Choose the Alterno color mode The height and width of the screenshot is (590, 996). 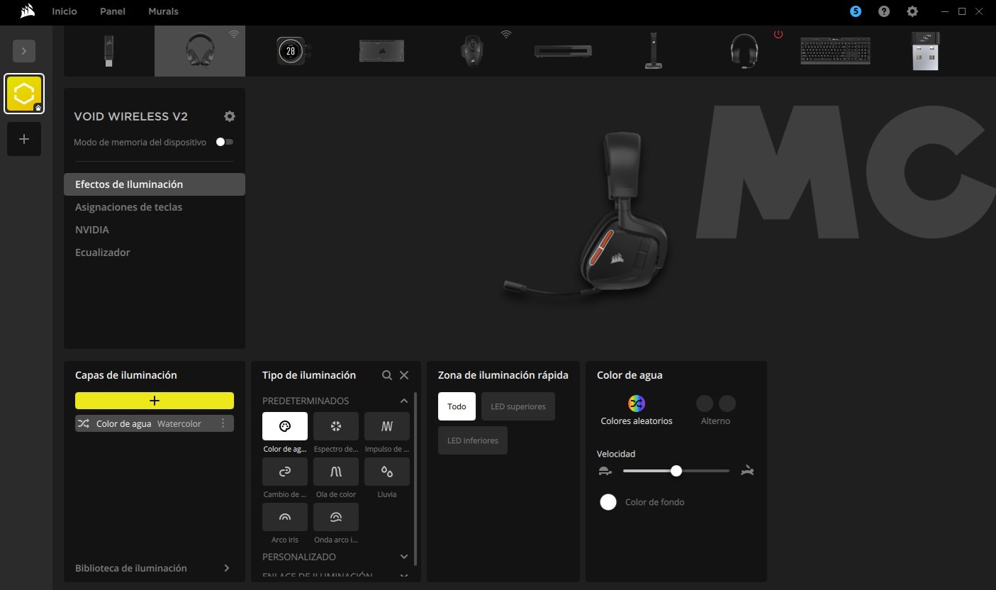[x=715, y=403]
